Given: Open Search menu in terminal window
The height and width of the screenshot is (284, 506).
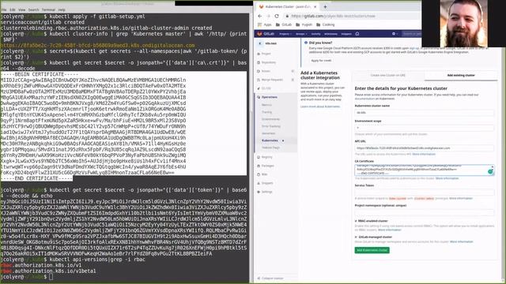Looking at the screenshot, I should click(x=33, y=10).
